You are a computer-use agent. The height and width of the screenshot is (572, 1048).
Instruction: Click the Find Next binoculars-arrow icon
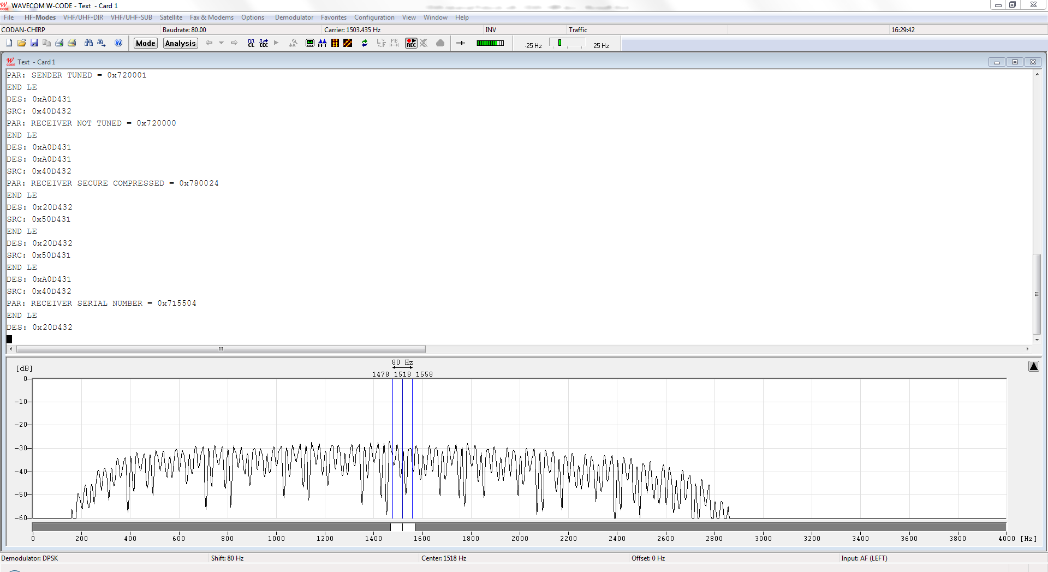101,43
